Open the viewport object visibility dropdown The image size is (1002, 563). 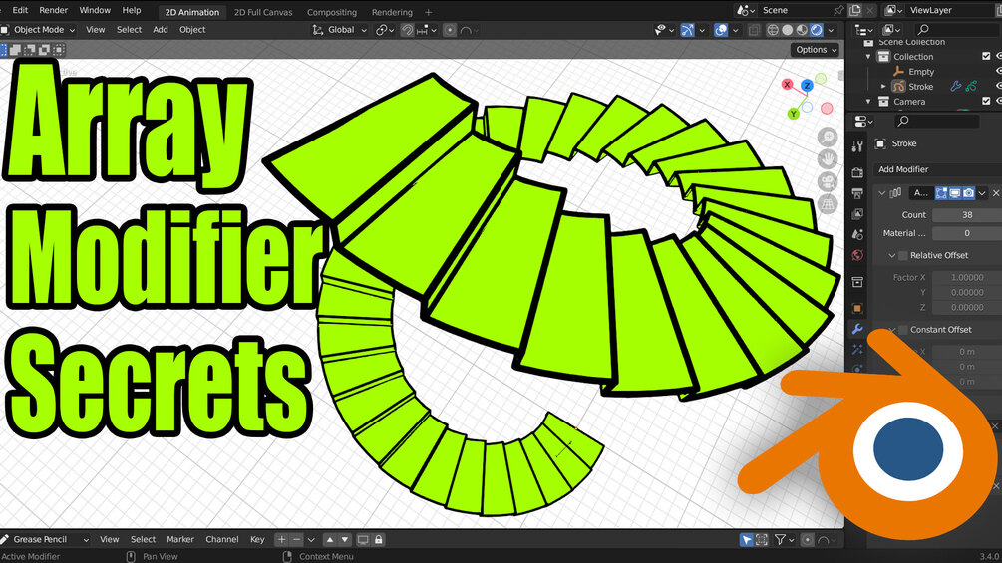(x=665, y=30)
